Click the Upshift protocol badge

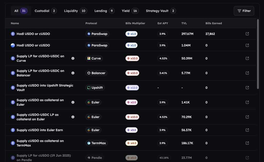[95, 88]
